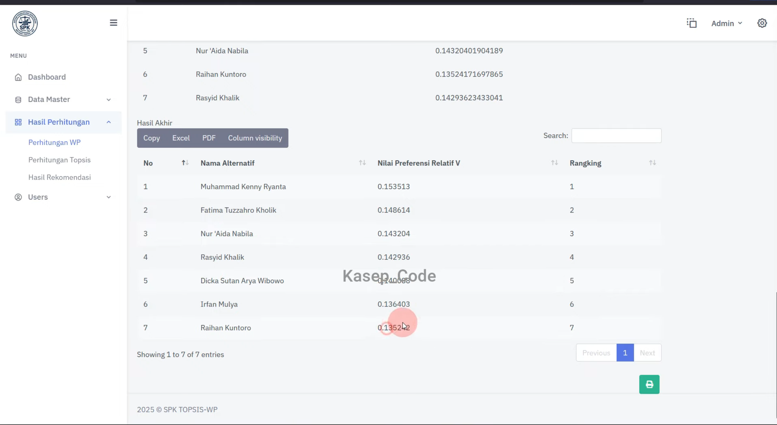Open the fullscreen/layout icon beside Admin

(692, 23)
